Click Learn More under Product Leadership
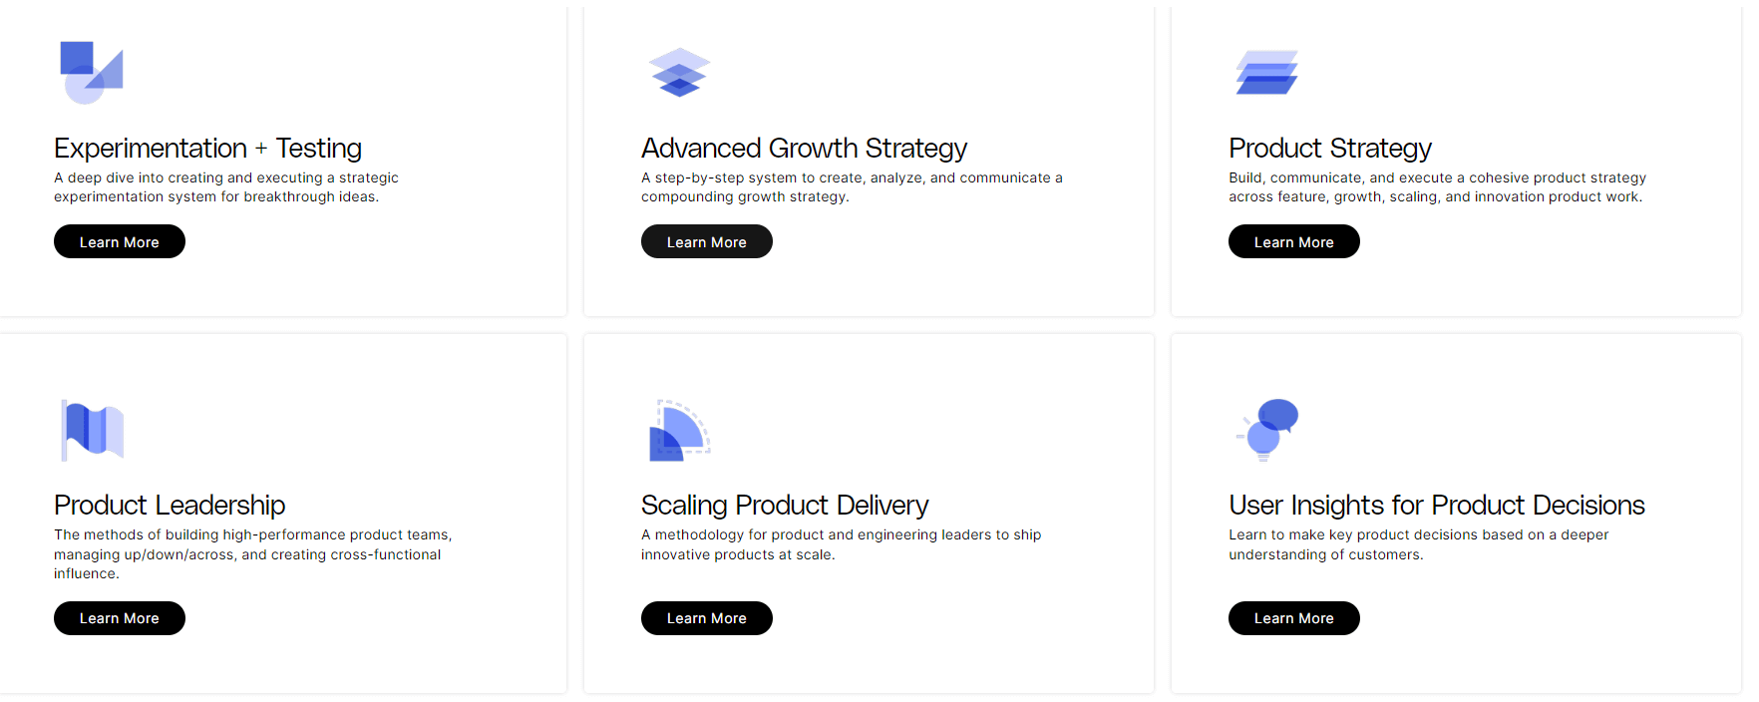The image size is (1759, 702). point(119,618)
